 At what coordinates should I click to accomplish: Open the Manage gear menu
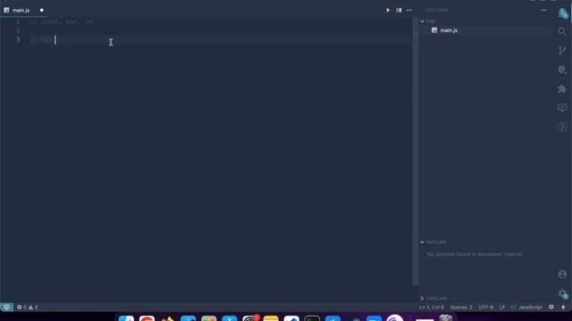562,293
